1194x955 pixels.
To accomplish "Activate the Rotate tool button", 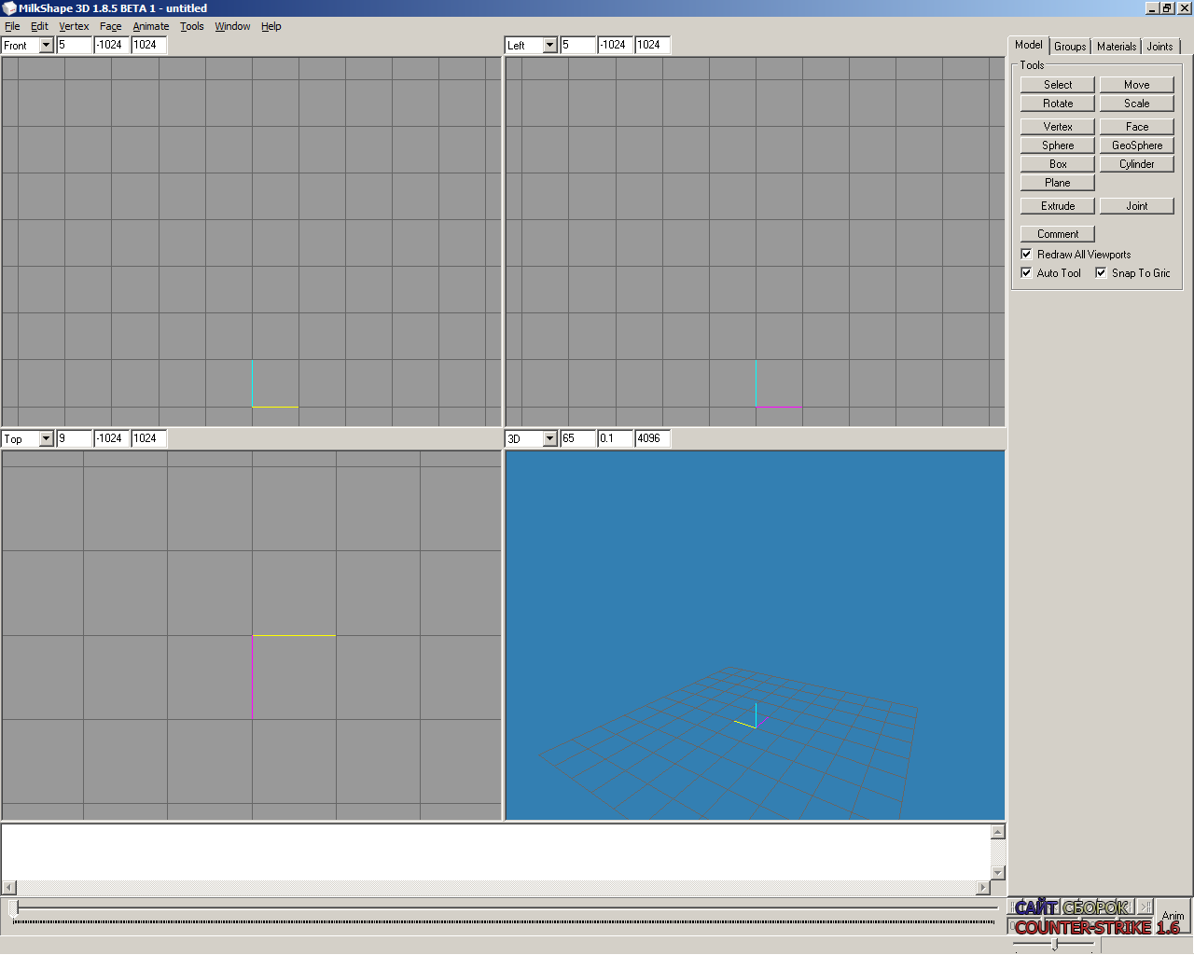I will click(x=1057, y=104).
